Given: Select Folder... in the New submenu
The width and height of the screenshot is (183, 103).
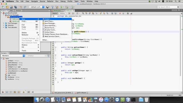Looking at the screenshot, I should pos(56,19).
